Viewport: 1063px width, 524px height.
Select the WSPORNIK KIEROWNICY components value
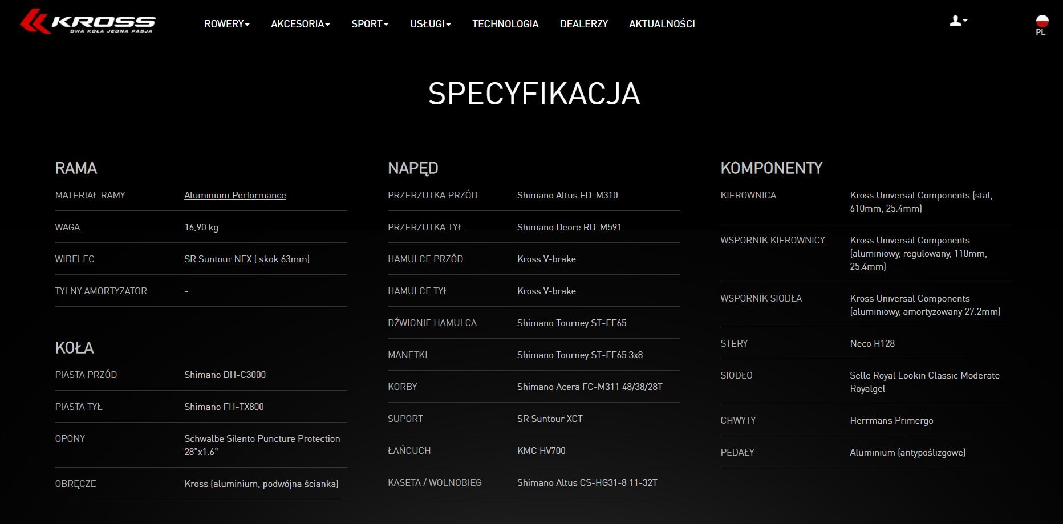point(918,253)
